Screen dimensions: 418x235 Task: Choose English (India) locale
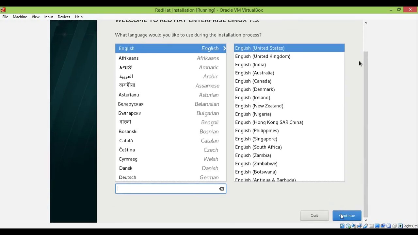pyautogui.click(x=289, y=65)
